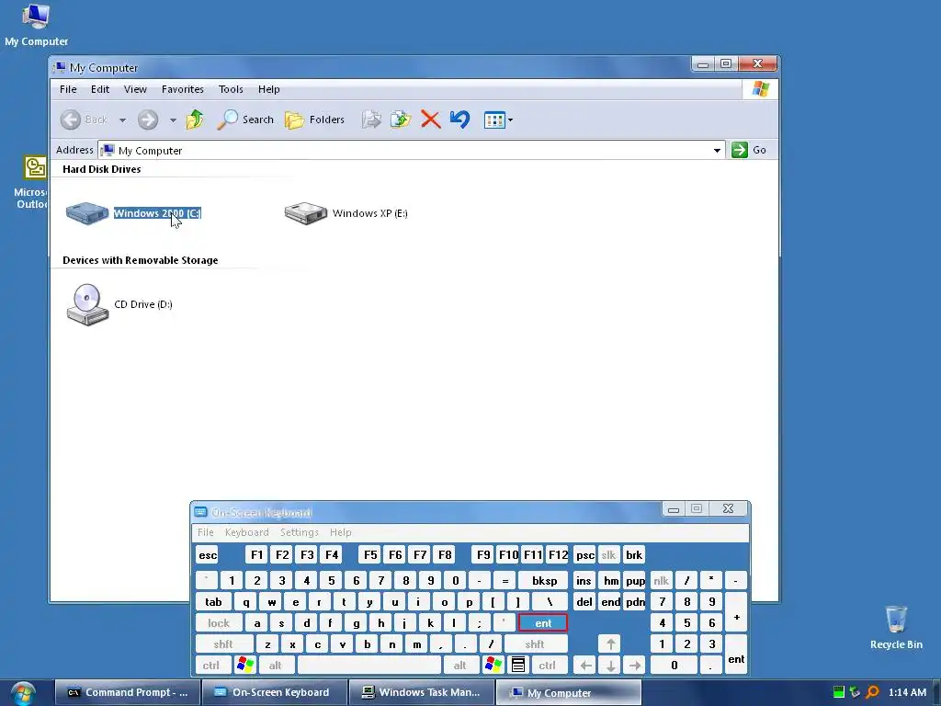
Task: Toggle the Folders pane button
Action: pos(314,120)
